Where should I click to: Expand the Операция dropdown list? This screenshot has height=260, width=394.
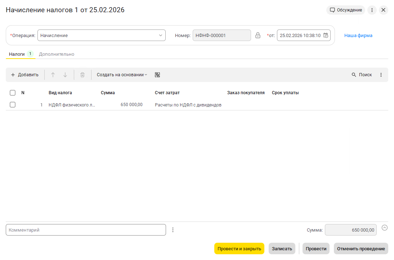pyautogui.click(x=160, y=35)
